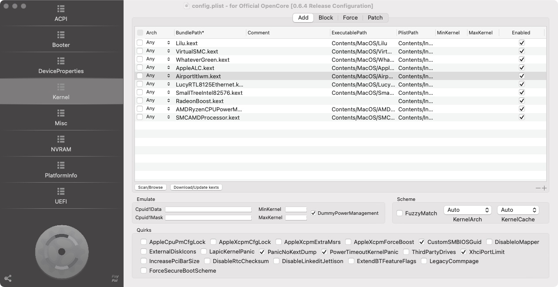Viewport: 558px width, 287px height.
Task: Select the PlatformInfo sidebar icon
Action: click(x=61, y=165)
